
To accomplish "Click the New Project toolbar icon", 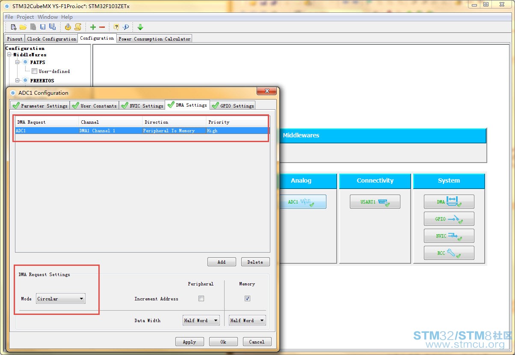I will (x=14, y=27).
